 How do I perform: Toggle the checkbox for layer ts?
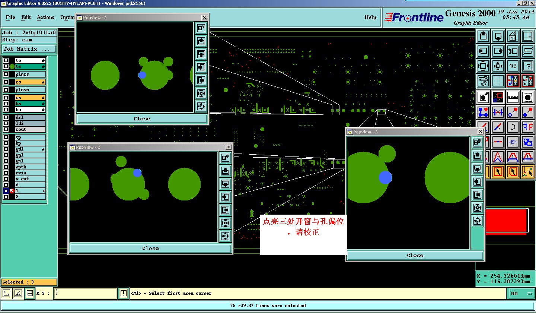coord(6,66)
